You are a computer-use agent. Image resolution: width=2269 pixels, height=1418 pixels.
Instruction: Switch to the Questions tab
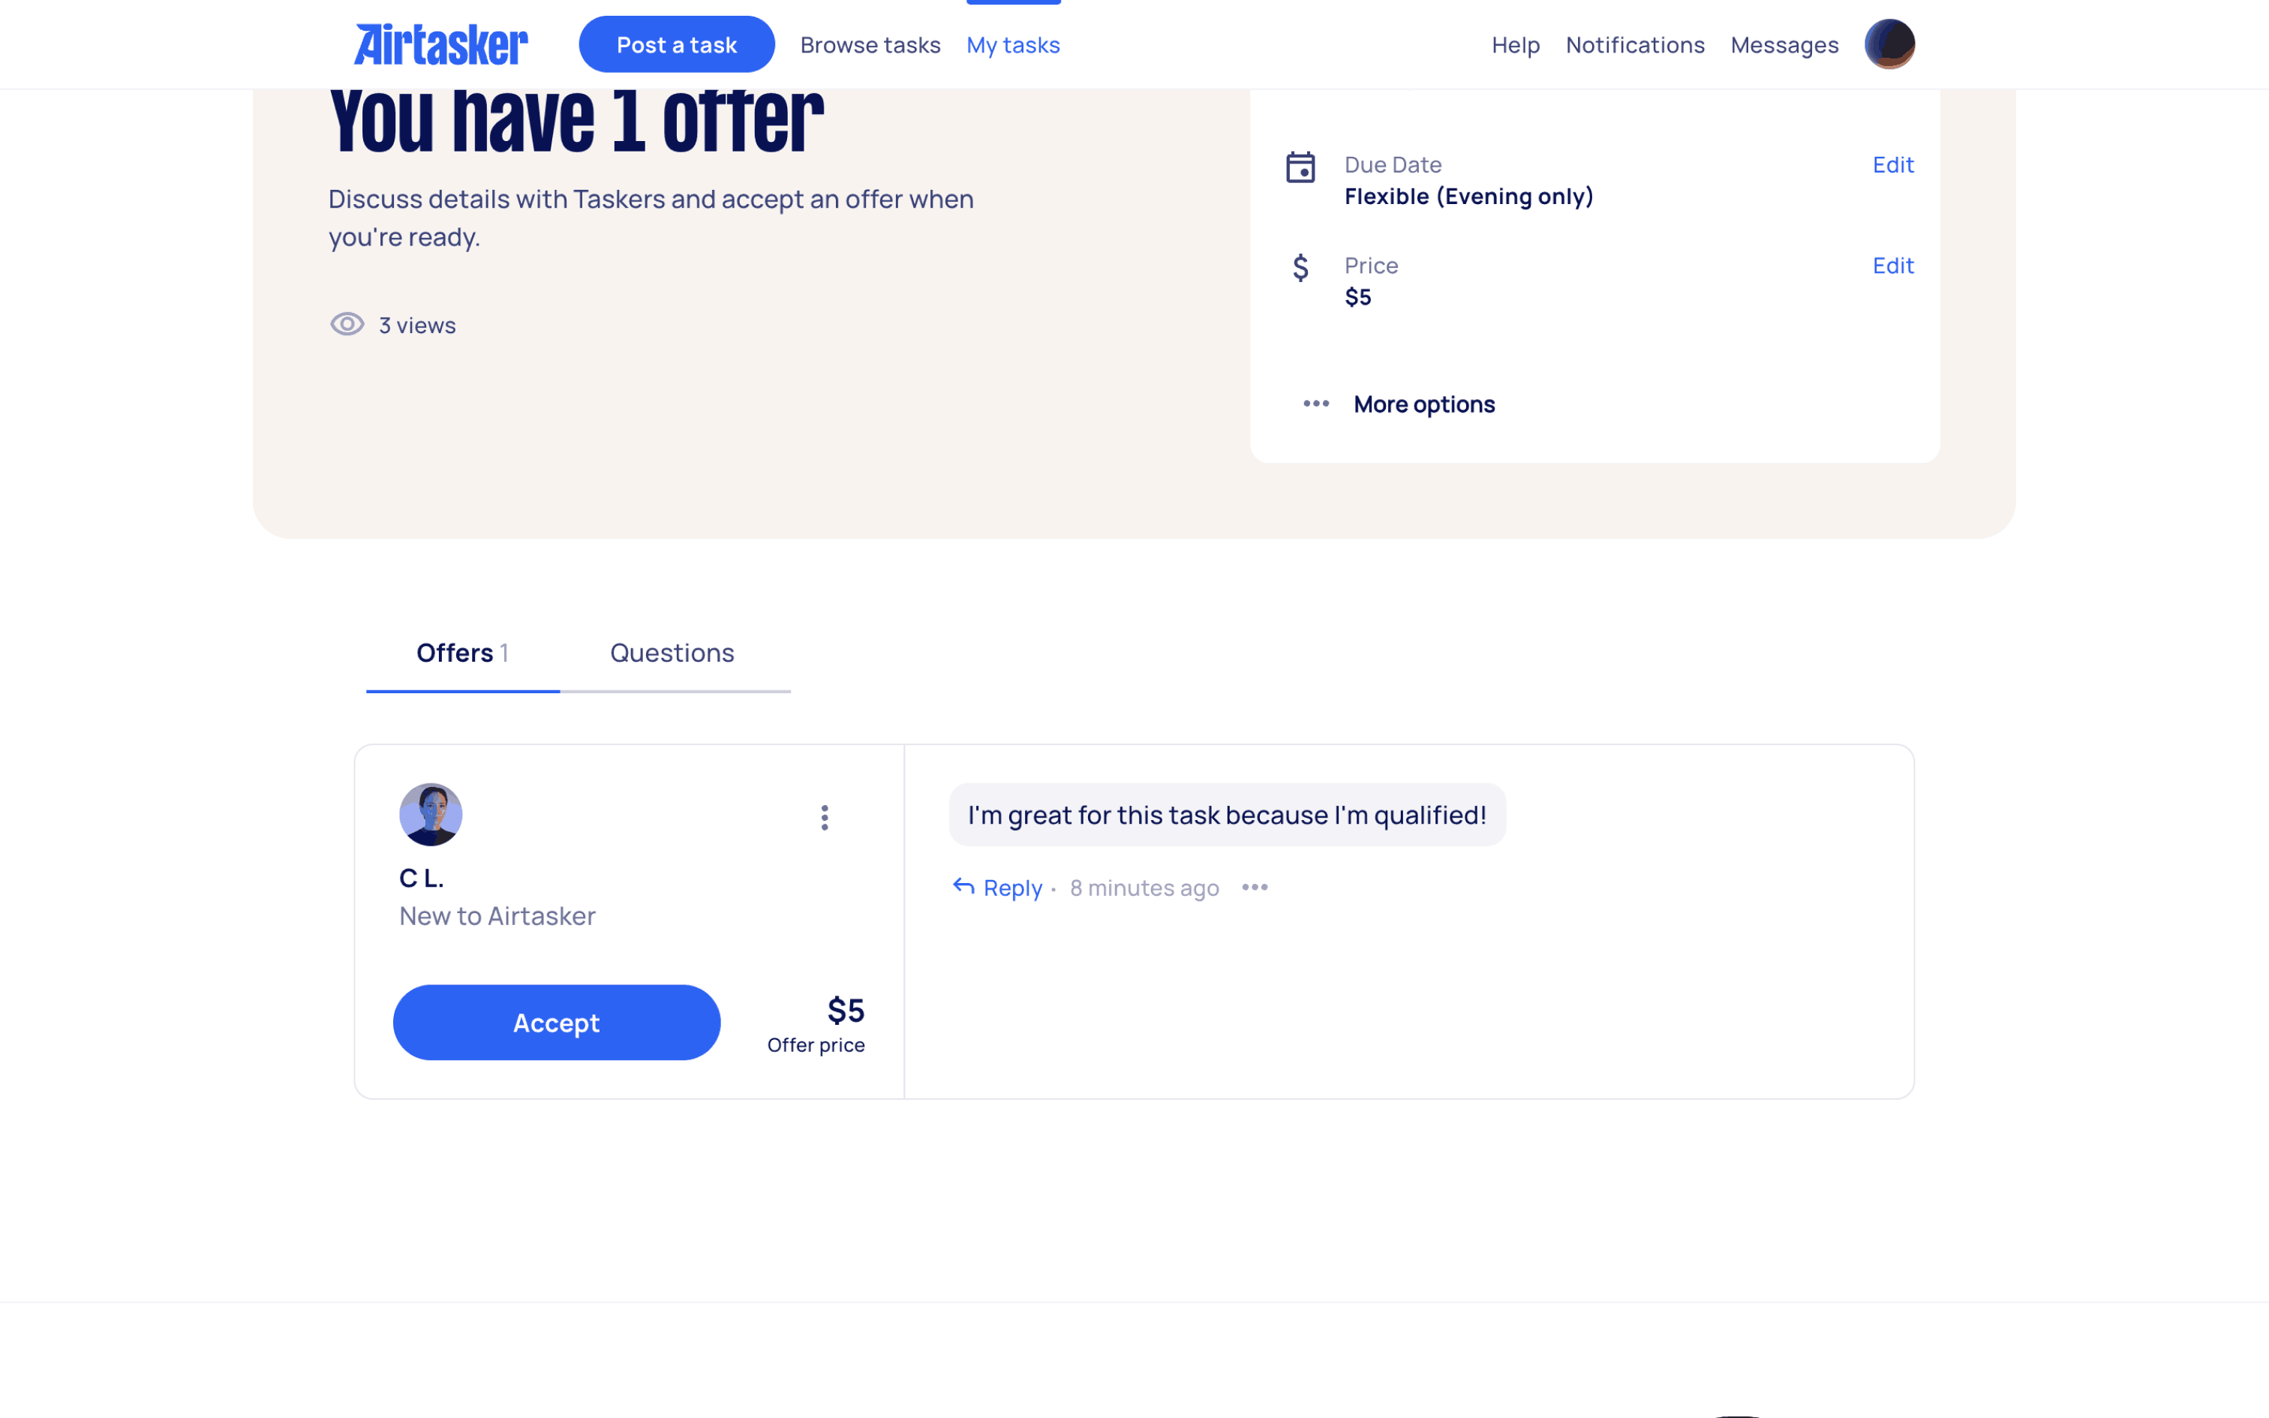(672, 653)
